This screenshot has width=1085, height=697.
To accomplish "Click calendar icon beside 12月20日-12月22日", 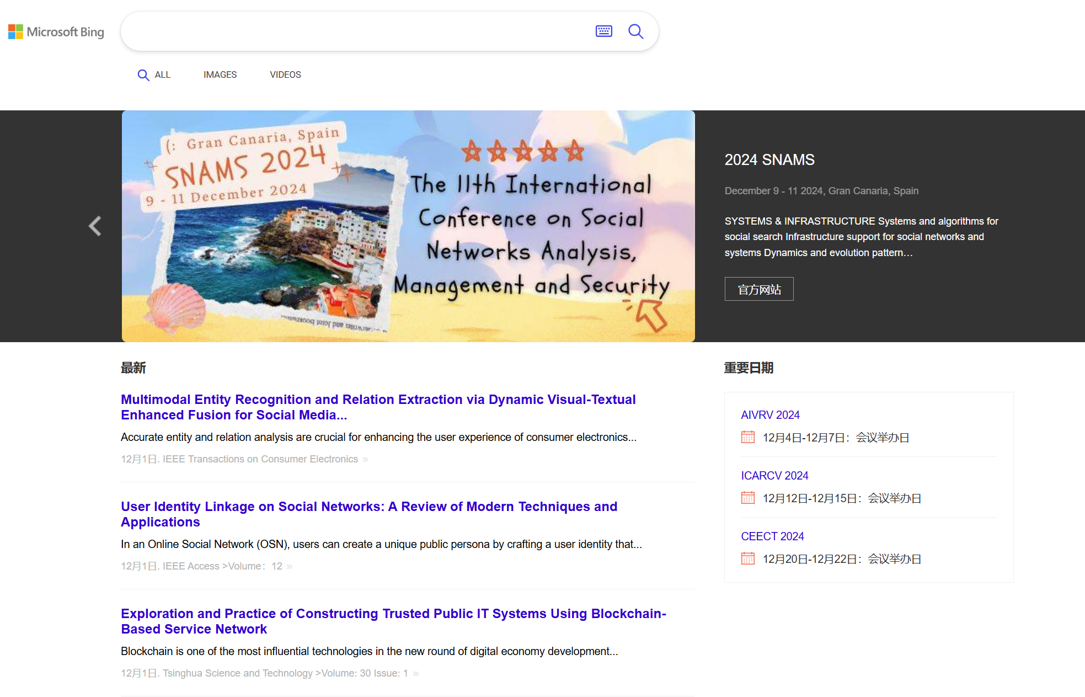I will click(748, 558).
